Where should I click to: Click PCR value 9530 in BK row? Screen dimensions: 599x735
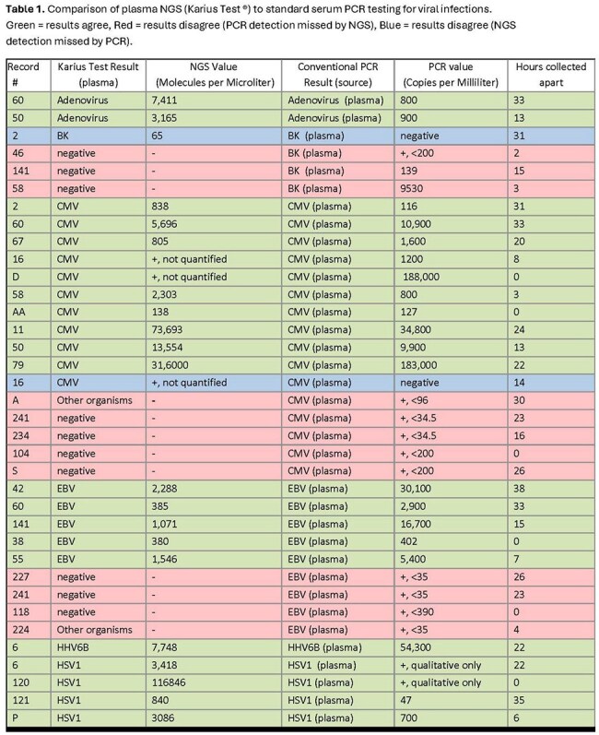451,189
